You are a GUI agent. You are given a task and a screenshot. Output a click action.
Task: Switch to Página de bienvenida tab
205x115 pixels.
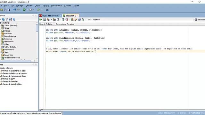pyautogui.click(x=50, y=16)
